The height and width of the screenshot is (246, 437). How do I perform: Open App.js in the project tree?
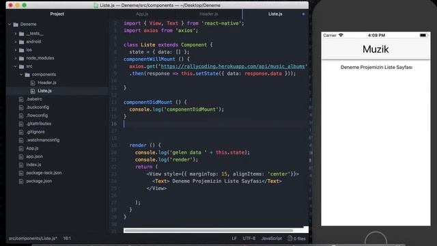tap(32, 148)
